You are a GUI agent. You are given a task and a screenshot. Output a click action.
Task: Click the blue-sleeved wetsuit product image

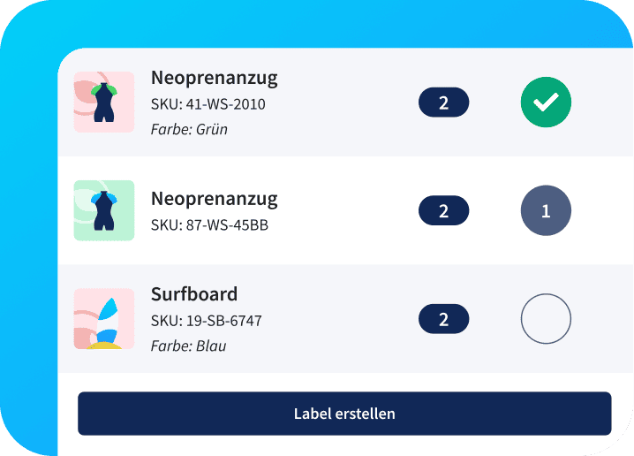104,210
